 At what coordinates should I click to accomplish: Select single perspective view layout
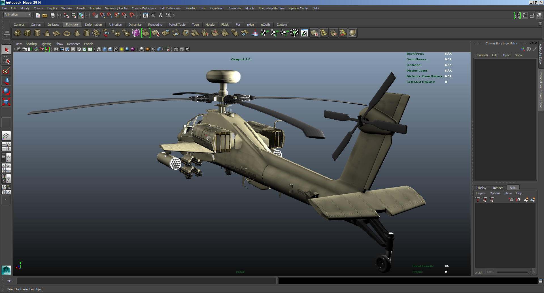(x=6, y=136)
